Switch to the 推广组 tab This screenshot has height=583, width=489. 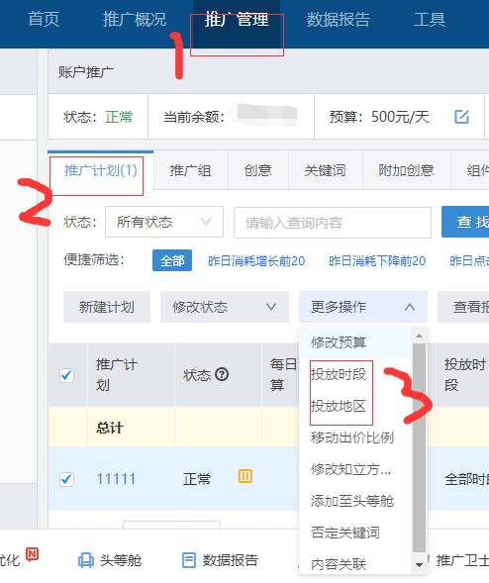(x=190, y=170)
